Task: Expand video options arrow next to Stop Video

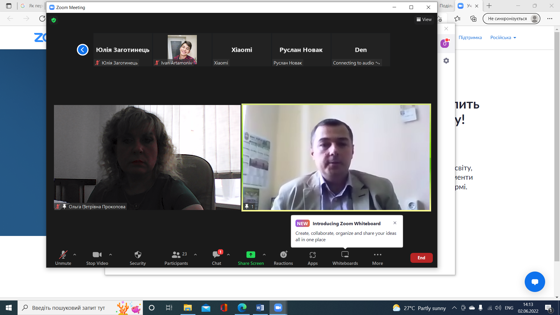Action: click(111, 255)
